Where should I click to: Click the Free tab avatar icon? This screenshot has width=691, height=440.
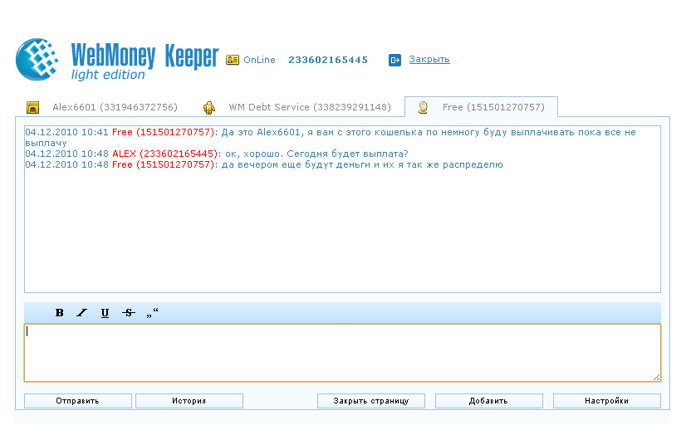point(423,107)
